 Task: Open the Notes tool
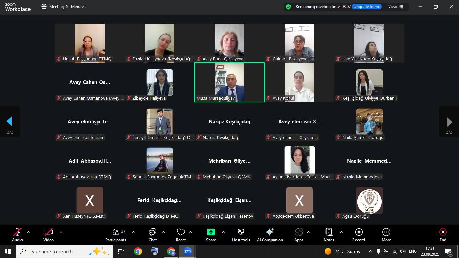pyautogui.click(x=329, y=235)
